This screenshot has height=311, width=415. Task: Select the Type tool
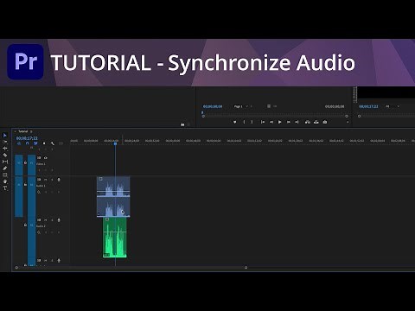pyautogui.click(x=5, y=188)
